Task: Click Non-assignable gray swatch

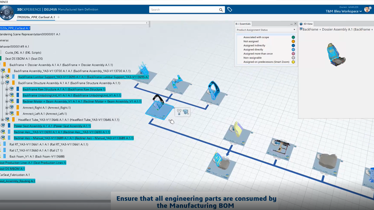Action: 293,58
